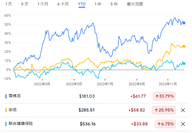Switch chart to 1年 range
The height and width of the screenshot is (133, 192).
pos(98,4)
